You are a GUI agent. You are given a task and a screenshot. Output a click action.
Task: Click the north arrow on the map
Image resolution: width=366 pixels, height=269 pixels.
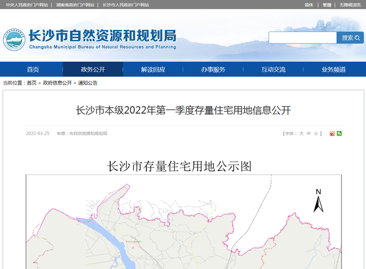[x=318, y=201]
